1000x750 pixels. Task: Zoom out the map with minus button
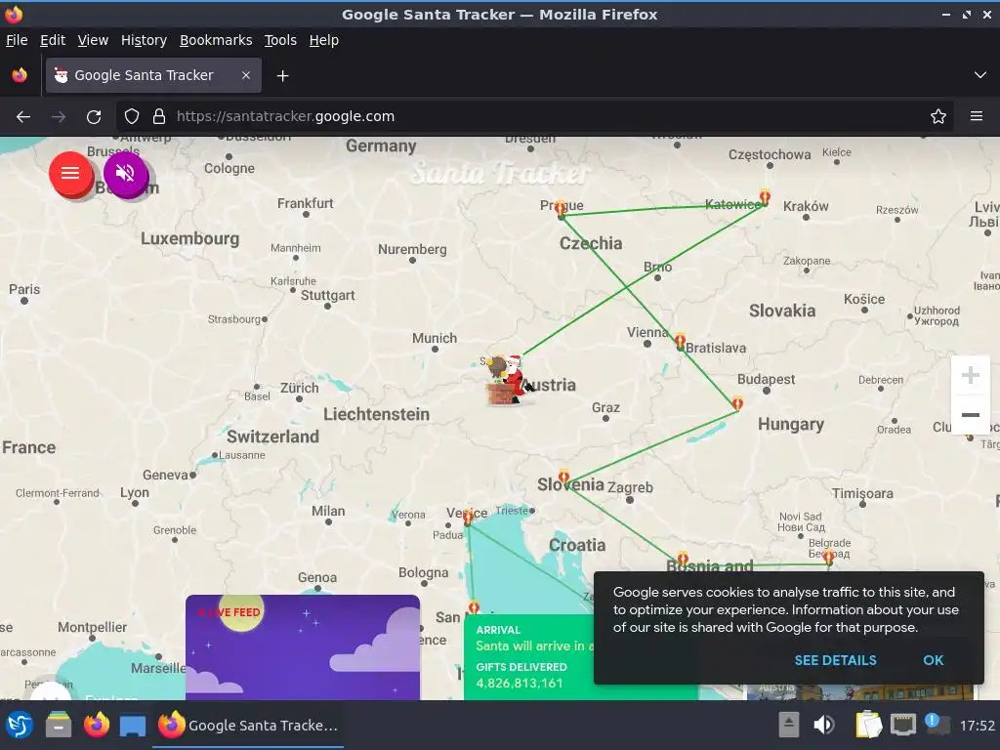pos(970,414)
